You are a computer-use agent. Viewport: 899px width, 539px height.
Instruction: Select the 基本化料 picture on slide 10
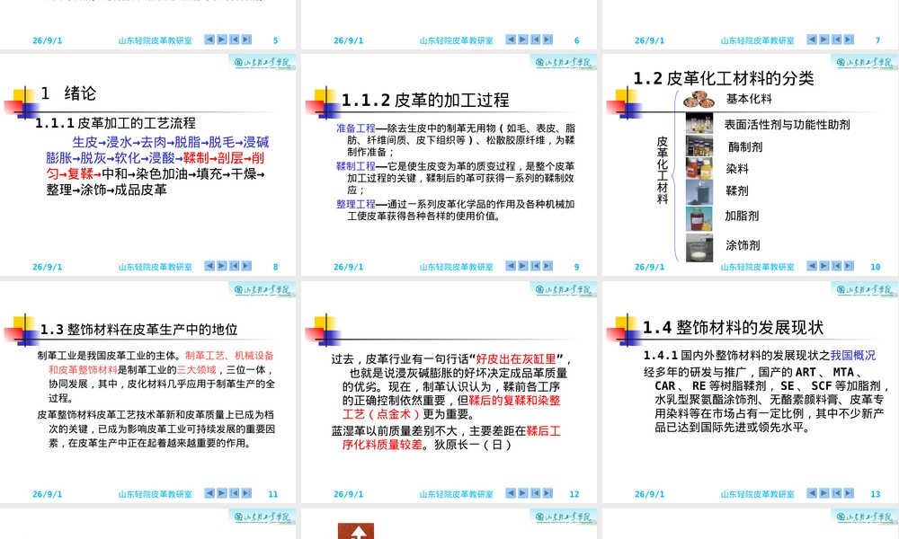click(699, 100)
